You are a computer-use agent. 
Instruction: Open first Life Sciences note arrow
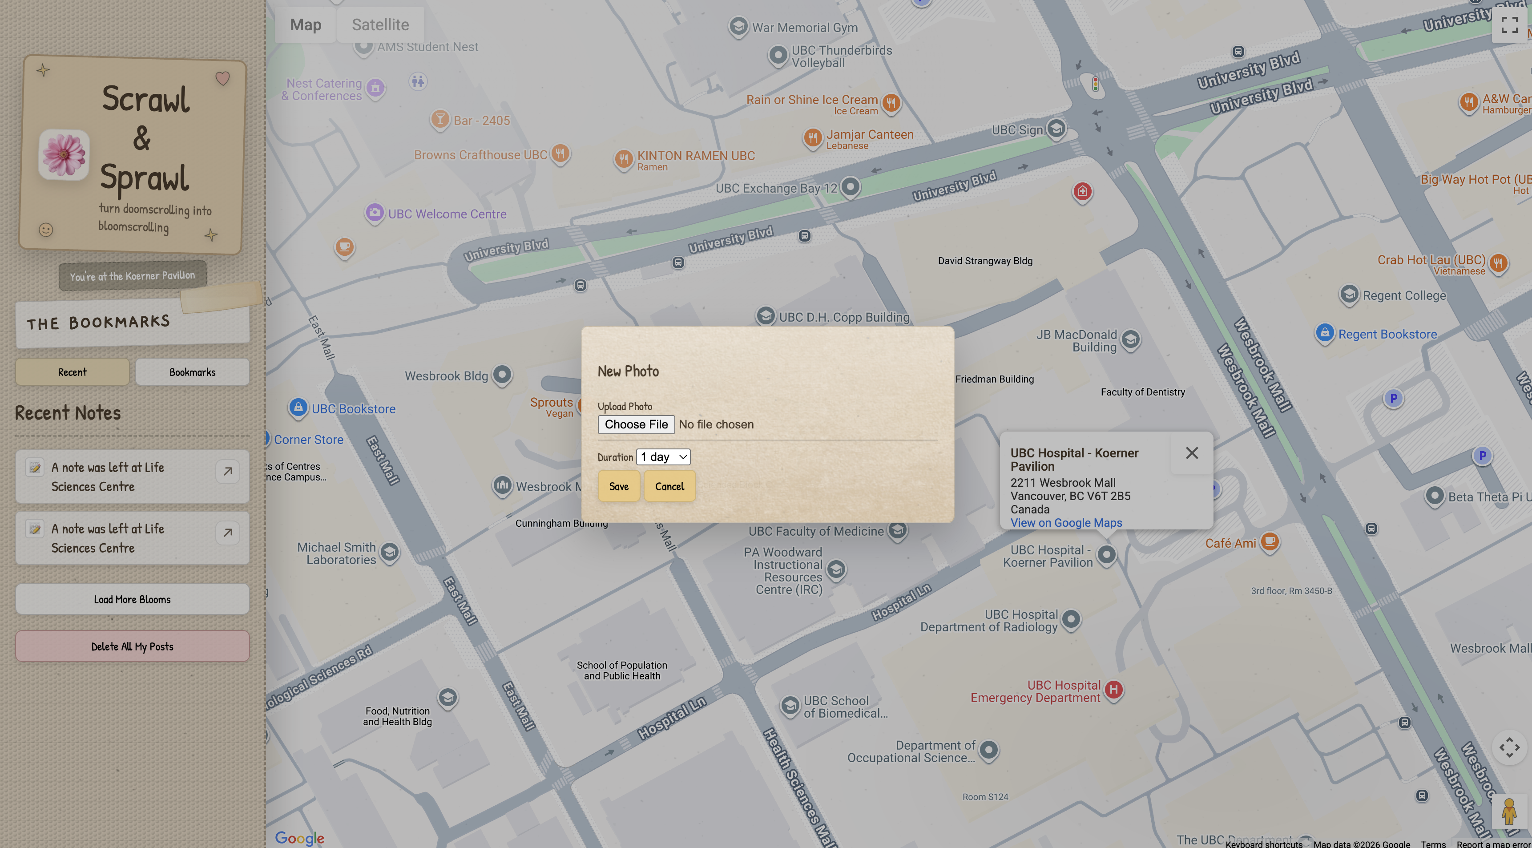click(227, 472)
